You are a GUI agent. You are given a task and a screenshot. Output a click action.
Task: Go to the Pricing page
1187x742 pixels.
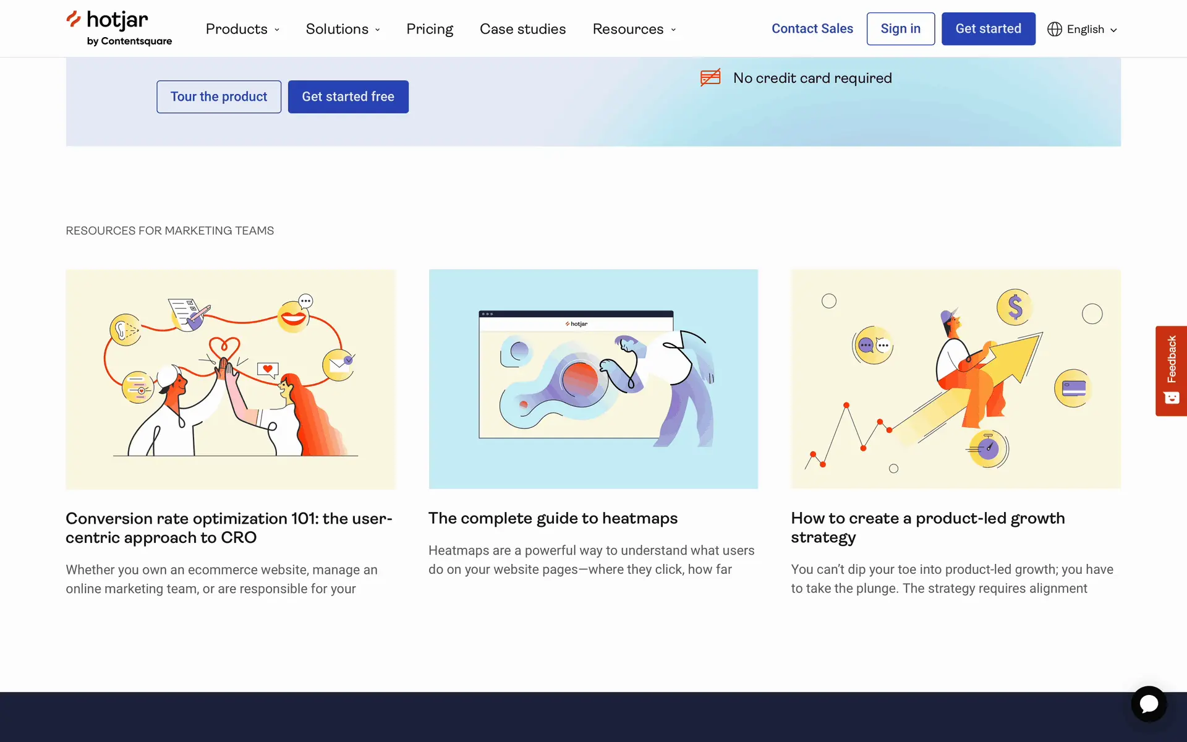pos(430,29)
